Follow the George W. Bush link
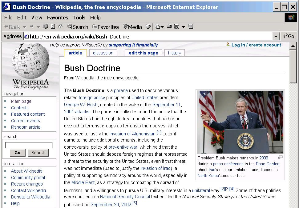Screen dimensions: 299x208 click(x=81, y=105)
